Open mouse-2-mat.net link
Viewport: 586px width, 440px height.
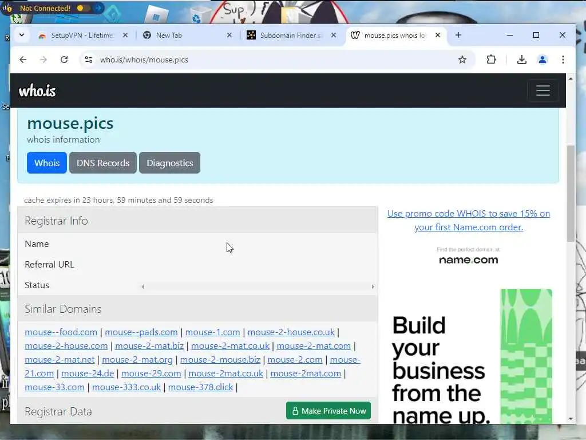point(60,360)
